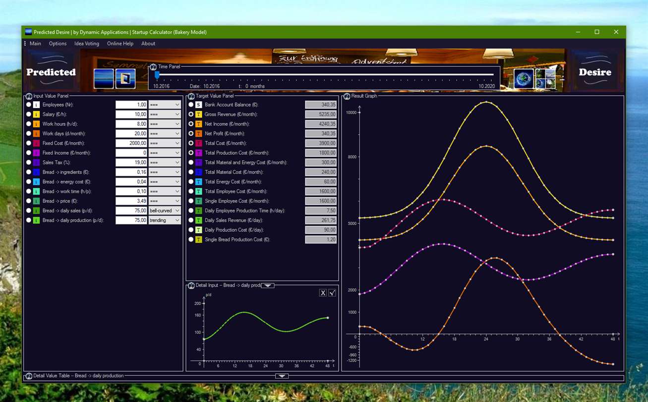Open the Main menu
Image resolution: width=648 pixels, height=402 pixels.
pos(35,44)
